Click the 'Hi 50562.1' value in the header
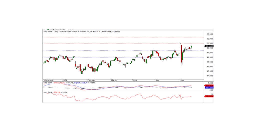 click(x=84, y=32)
